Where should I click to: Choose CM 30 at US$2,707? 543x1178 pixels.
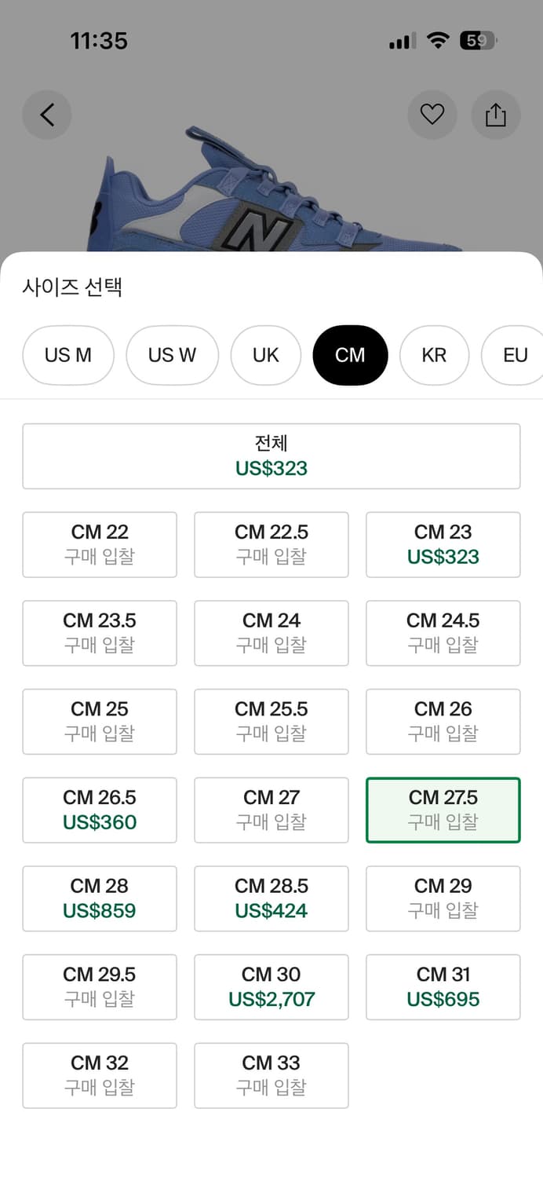[x=271, y=987]
